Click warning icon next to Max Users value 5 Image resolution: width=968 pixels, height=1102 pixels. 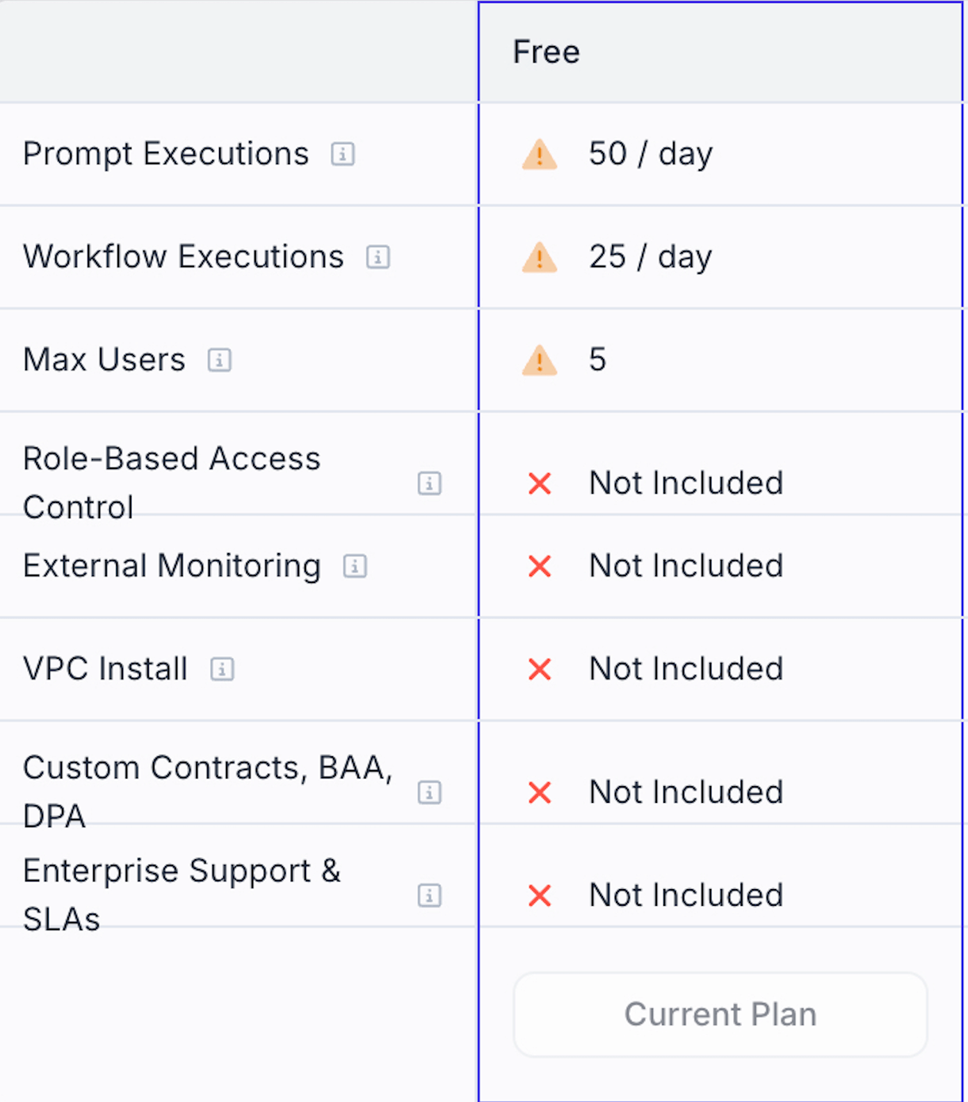pos(539,360)
